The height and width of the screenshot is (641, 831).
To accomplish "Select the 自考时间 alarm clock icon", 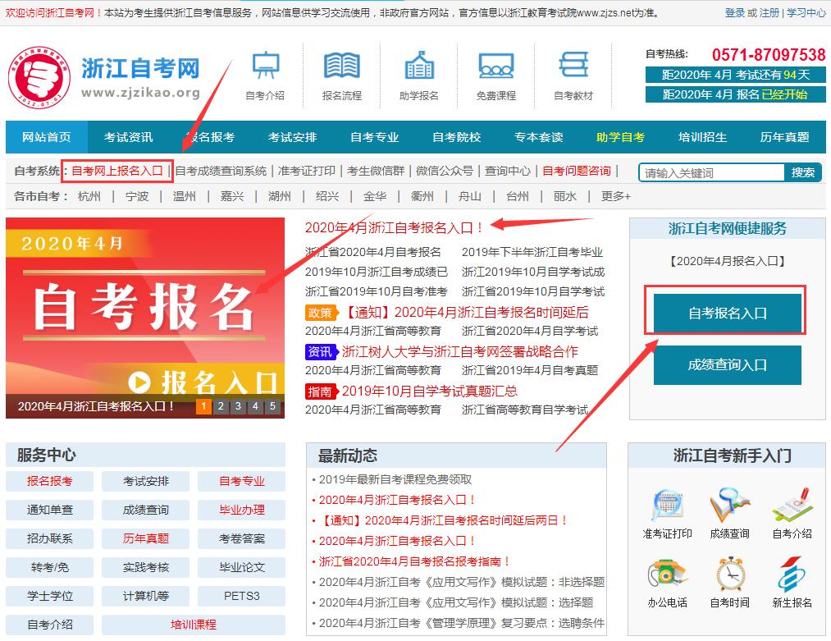I will pyautogui.click(x=729, y=575).
